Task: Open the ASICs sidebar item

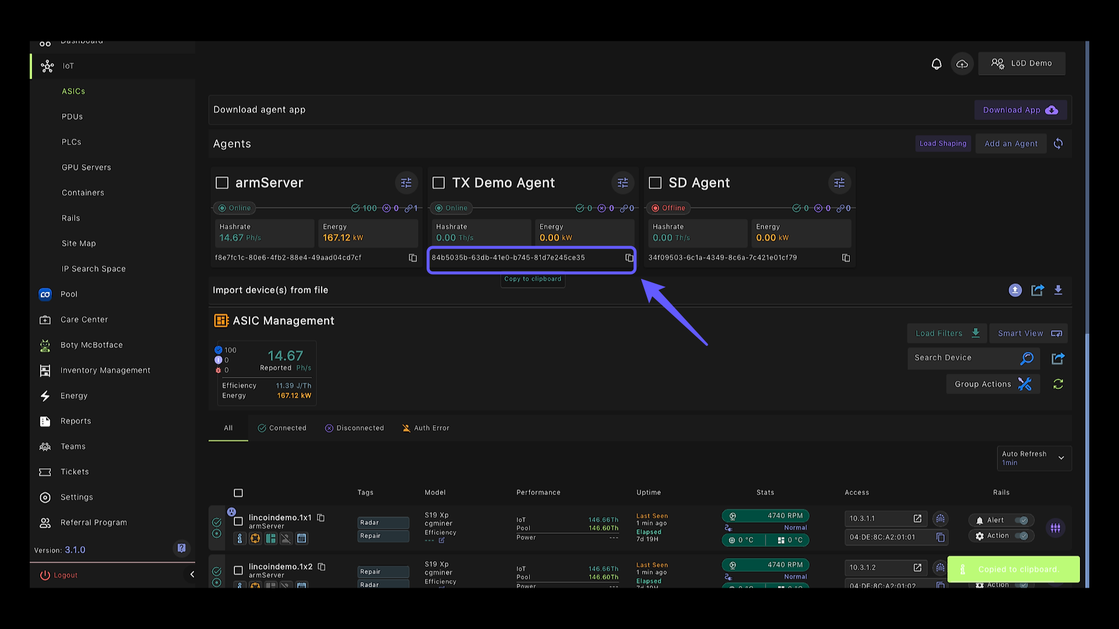Action: [73, 91]
